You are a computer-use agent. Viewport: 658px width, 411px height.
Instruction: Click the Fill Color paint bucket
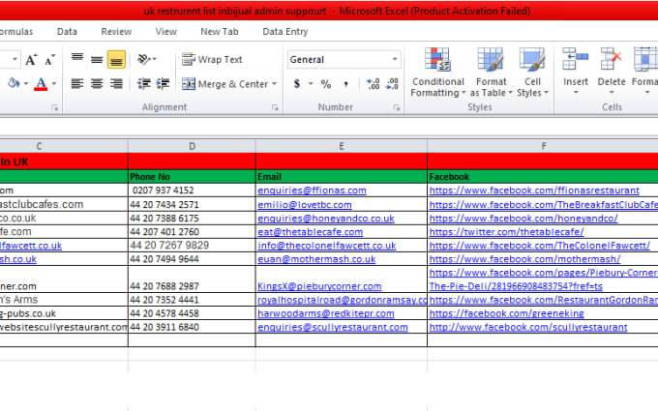coord(14,83)
